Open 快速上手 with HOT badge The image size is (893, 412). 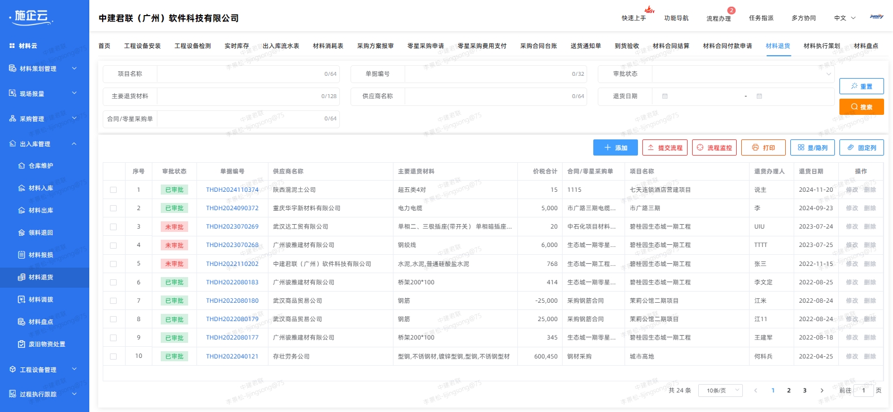point(633,18)
